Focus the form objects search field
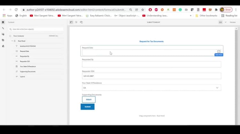The width and height of the screenshot is (240, 134). click(36, 29)
